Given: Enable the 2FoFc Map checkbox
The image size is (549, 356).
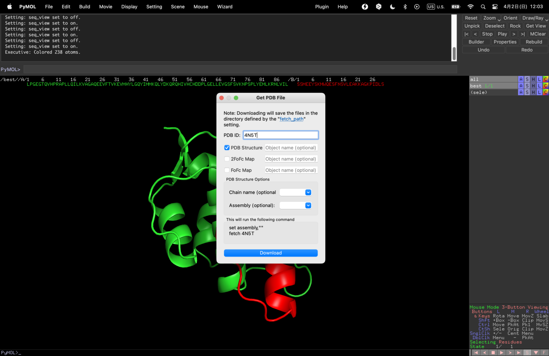Looking at the screenshot, I should [x=227, y=159].
